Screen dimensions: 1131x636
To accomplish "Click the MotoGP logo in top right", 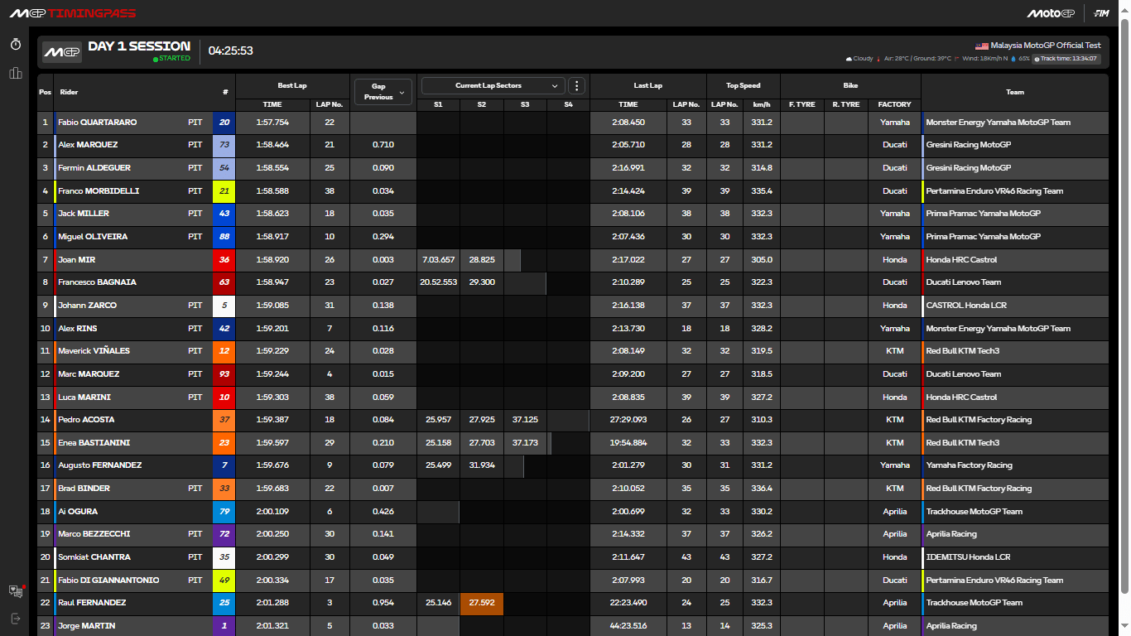I will pyautogui.click(x=1051, y=13).
